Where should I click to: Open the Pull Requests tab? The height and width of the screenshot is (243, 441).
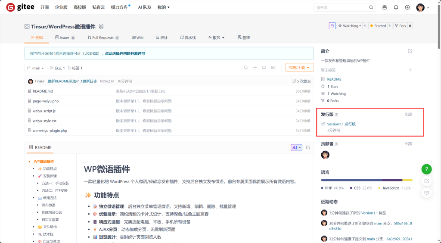tap(103, 37)
